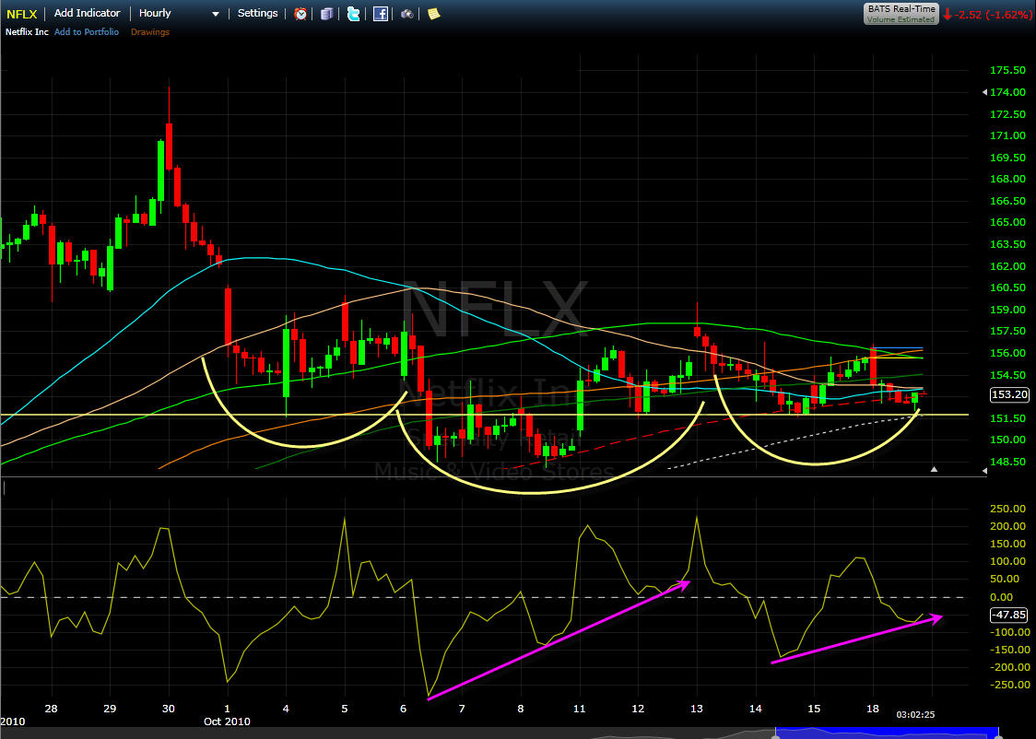Click the database stack icon in toolbar
1036x739 pixels.
[x=326, y=13]
